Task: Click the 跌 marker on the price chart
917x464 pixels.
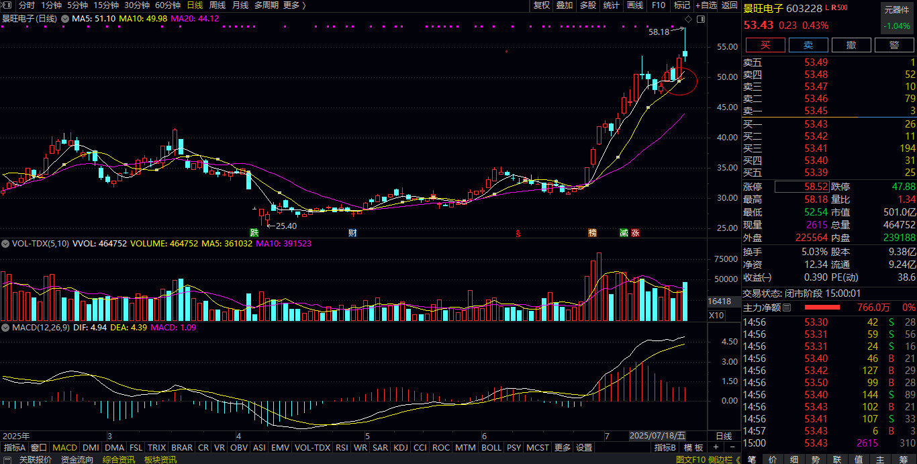Action: pos(254,233)
